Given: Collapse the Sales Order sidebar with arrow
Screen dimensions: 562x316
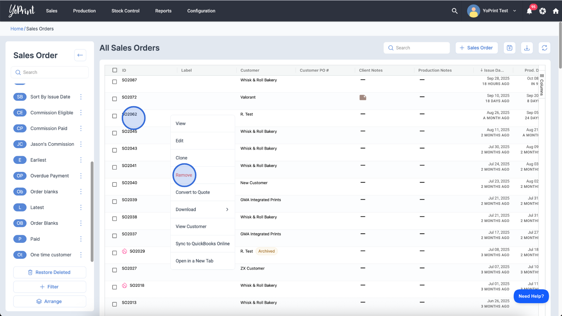Looking at the screenshot, I should (80, 55).
